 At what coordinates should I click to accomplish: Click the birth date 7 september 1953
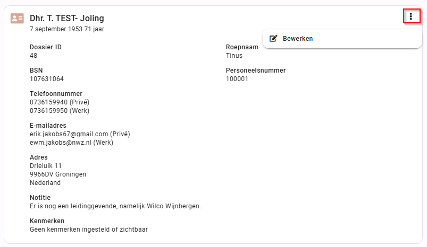[56, 29]
